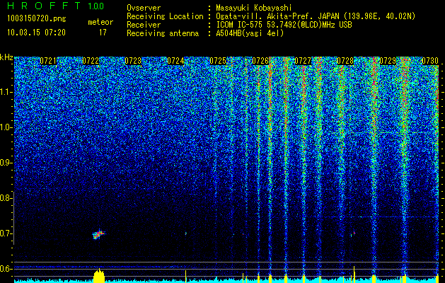
Task: Click the HROFFT 1.0.0 title text
Action: click(x=55, y=6)
